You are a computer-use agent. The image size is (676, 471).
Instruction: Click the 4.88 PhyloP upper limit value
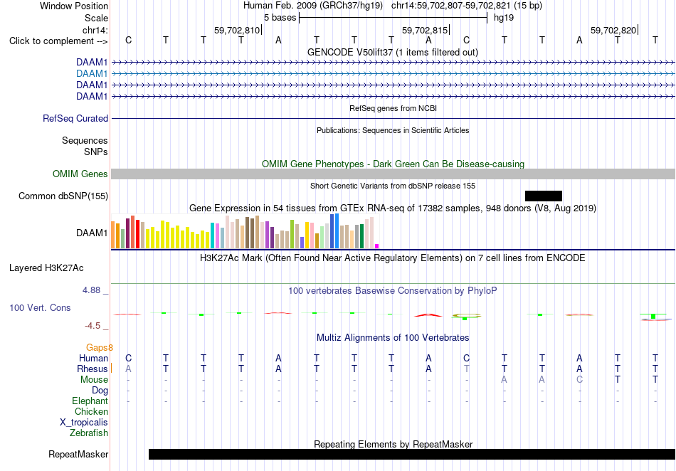tap(91, 290)
